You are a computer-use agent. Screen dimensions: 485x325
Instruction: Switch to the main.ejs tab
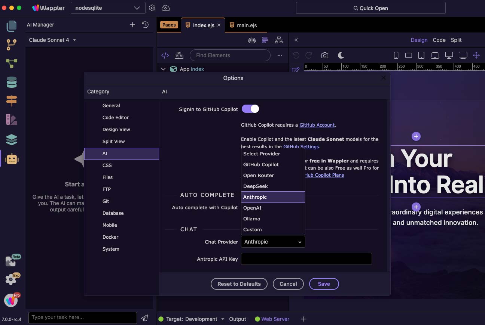coord(243,25)
